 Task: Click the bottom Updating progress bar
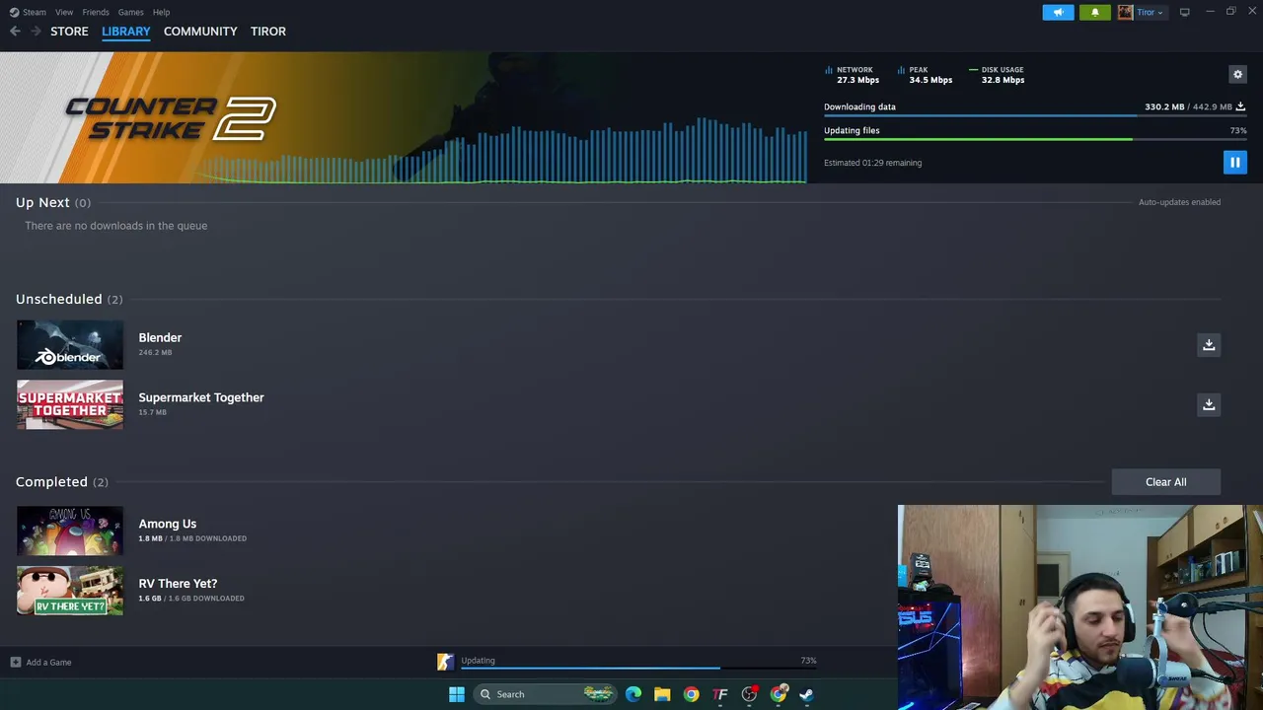click(638, 669)
